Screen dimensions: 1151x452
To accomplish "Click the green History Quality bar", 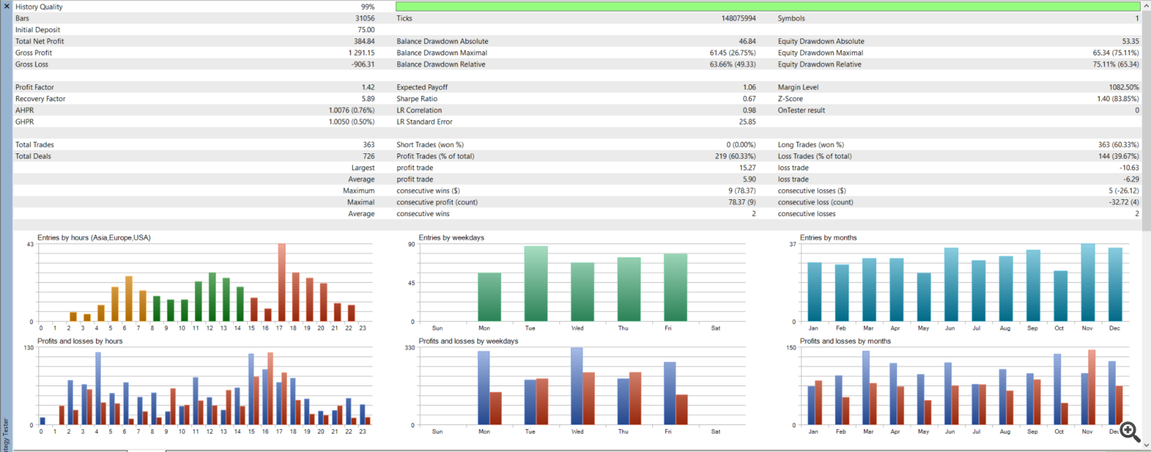I will tap(767, 6).
